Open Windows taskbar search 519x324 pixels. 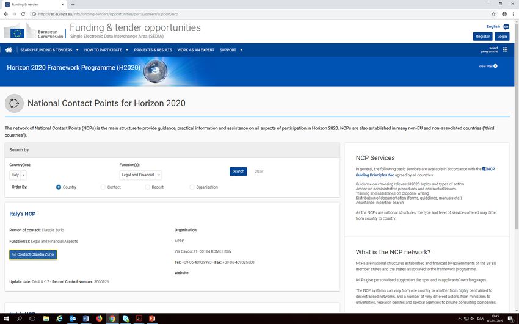[19, 319]
